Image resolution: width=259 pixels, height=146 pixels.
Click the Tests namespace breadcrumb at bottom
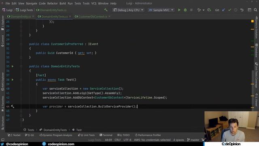pyautogui.click(x=29, y=130)
